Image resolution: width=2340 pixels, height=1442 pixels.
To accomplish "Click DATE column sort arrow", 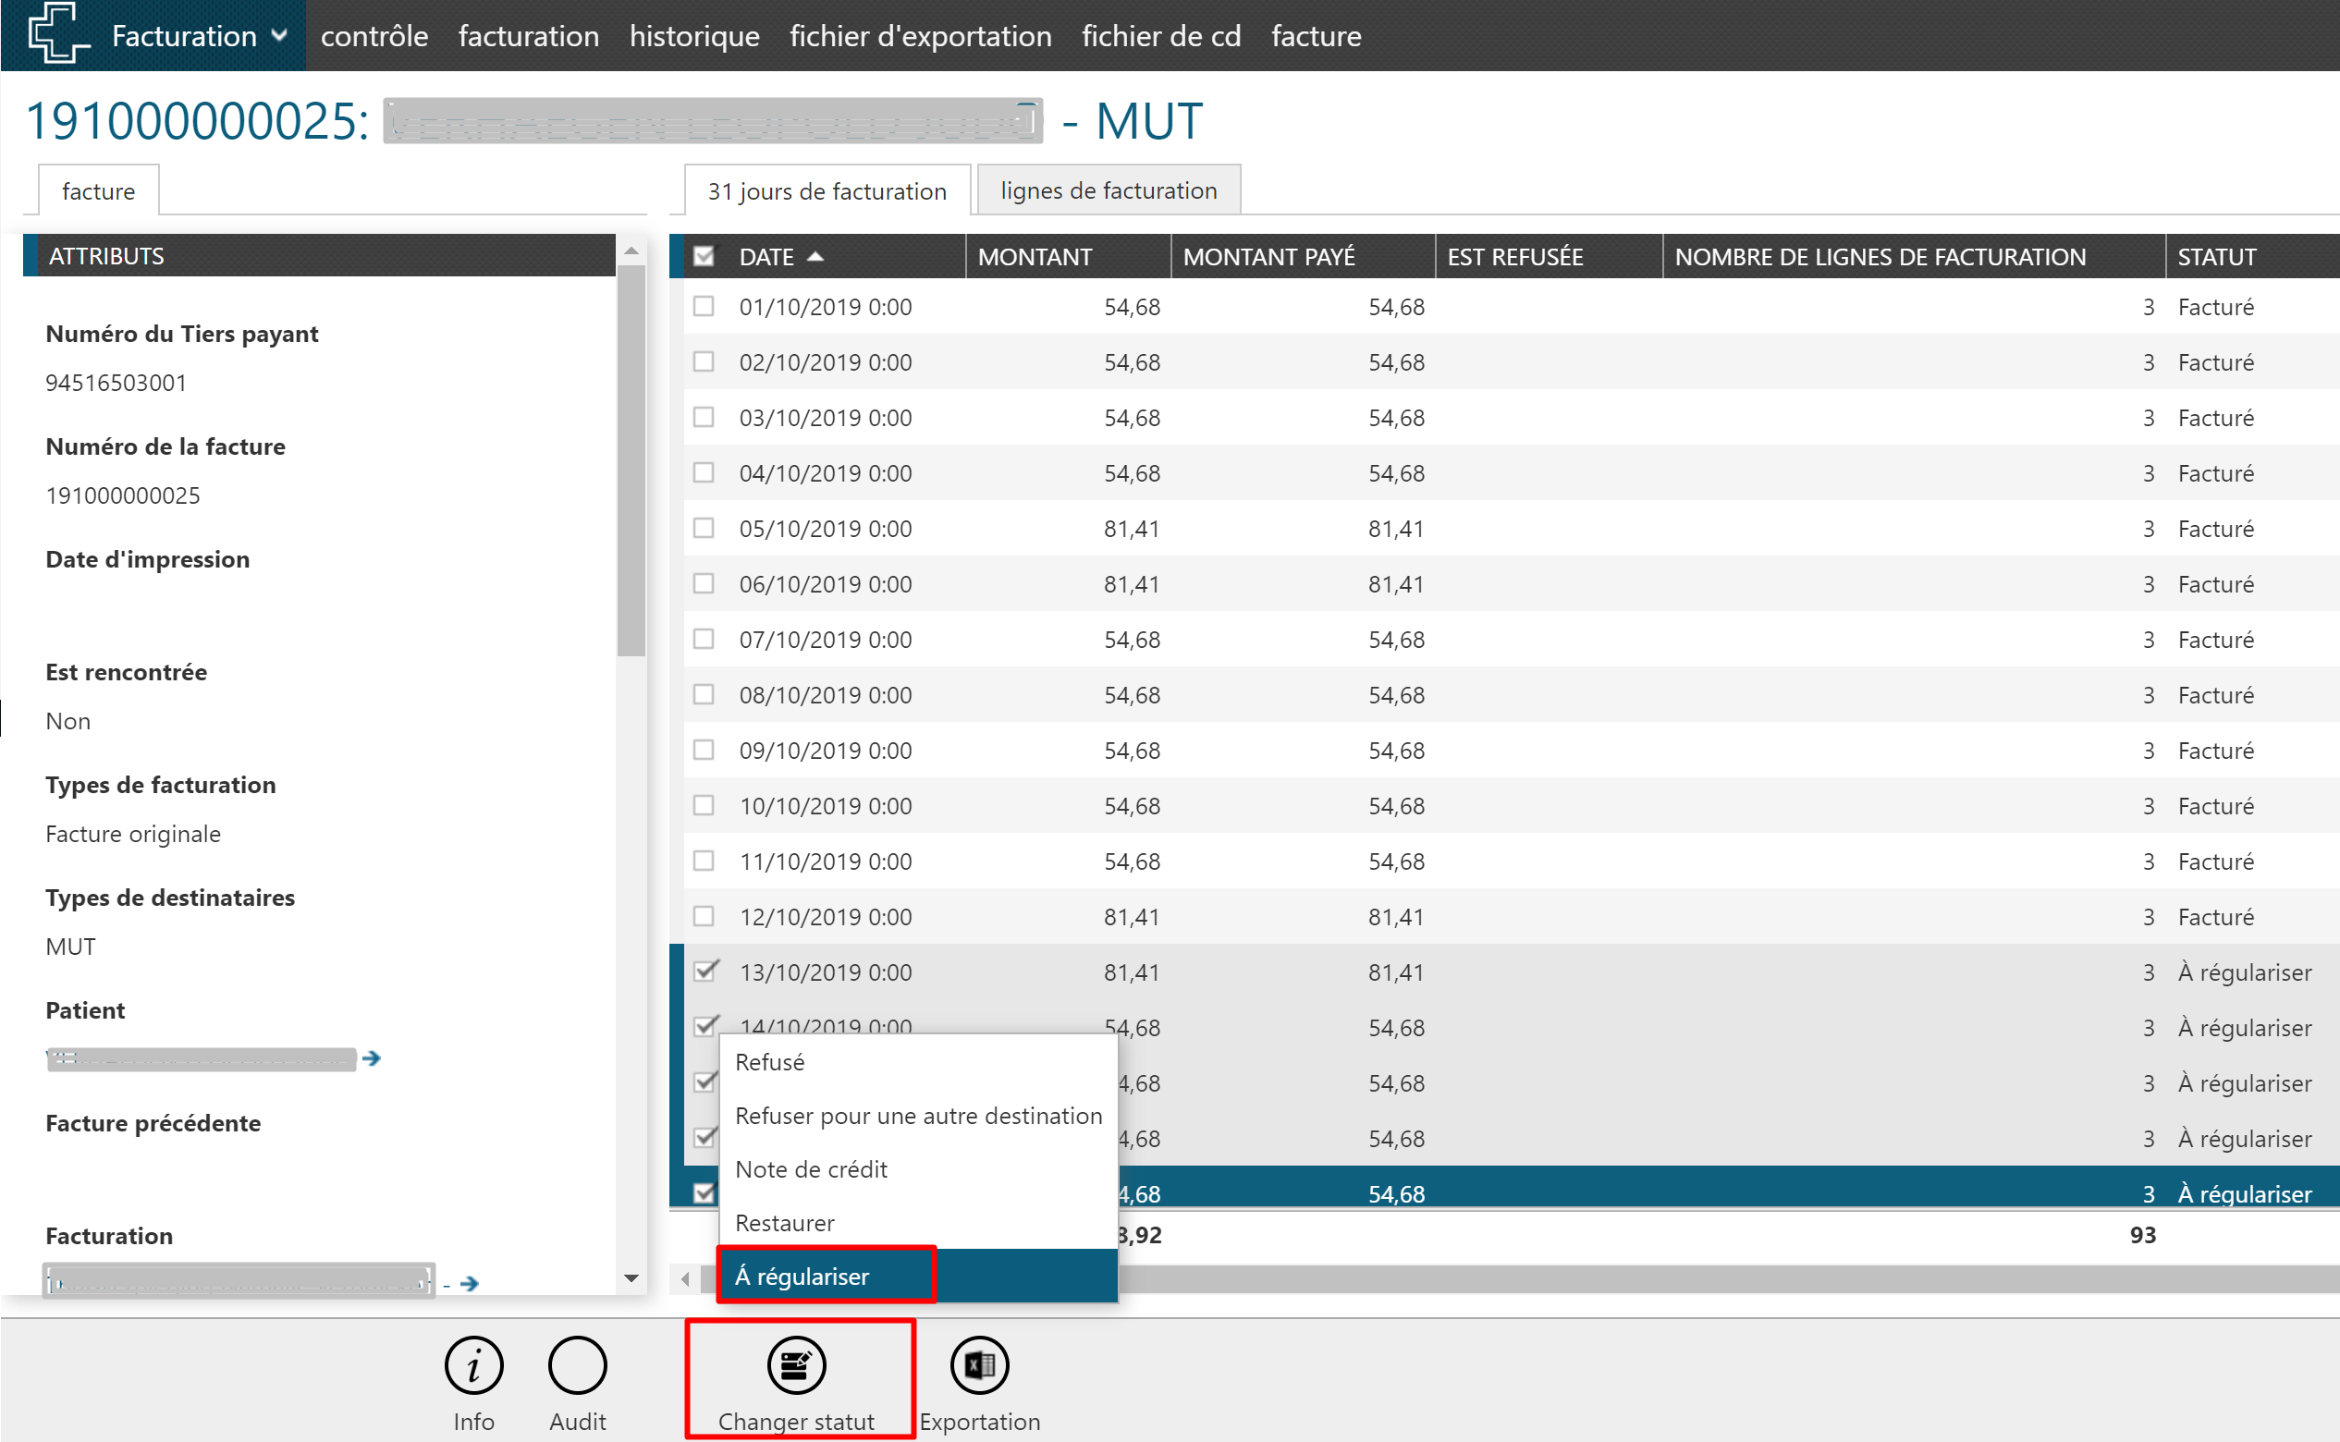I will (815, 257).
